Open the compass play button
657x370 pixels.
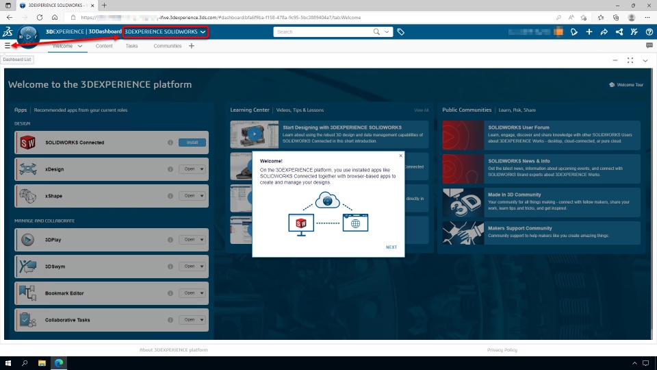tap(28, 37)
